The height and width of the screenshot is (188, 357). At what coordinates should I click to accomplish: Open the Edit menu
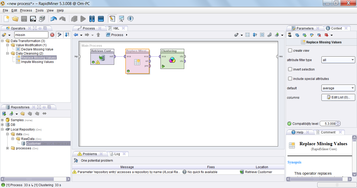pyautogui.click(x=14, y=10)
